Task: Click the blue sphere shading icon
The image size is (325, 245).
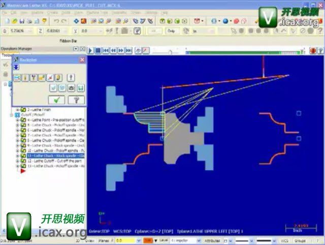Action: tap(225, 21)
